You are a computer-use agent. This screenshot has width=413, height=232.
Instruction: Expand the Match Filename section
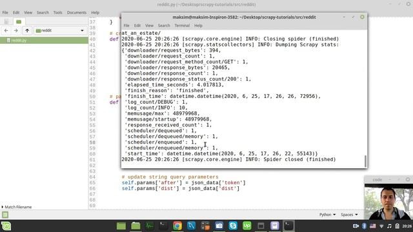(x=16, y=207)
